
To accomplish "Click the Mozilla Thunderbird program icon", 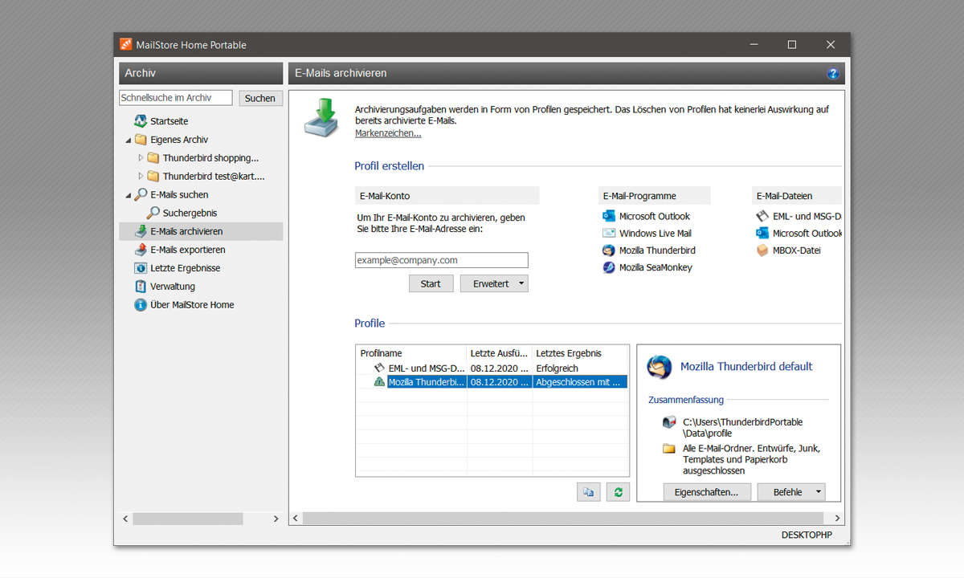I will [609, 250].
